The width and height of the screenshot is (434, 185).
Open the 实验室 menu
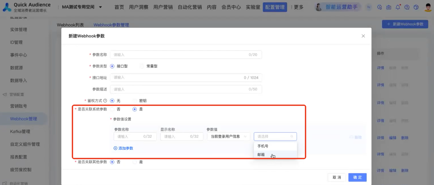click(x=253, y=7)
